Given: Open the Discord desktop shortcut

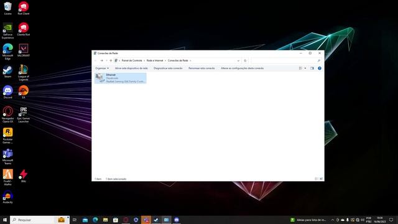Looking at the screenshot, I should (8, 92).
